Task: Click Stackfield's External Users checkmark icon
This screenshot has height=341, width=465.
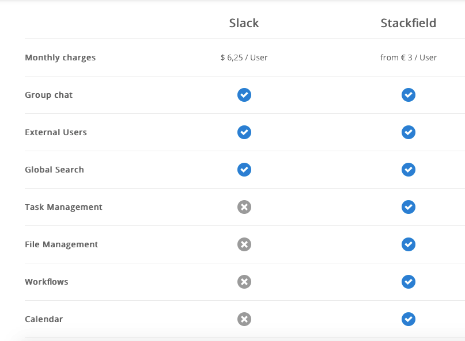Action: click(x=409, y=132)
